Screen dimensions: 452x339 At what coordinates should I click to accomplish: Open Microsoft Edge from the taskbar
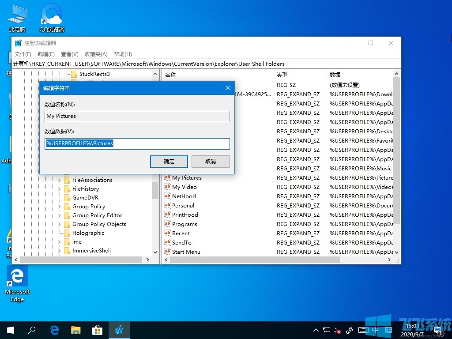tap(54, 330)
